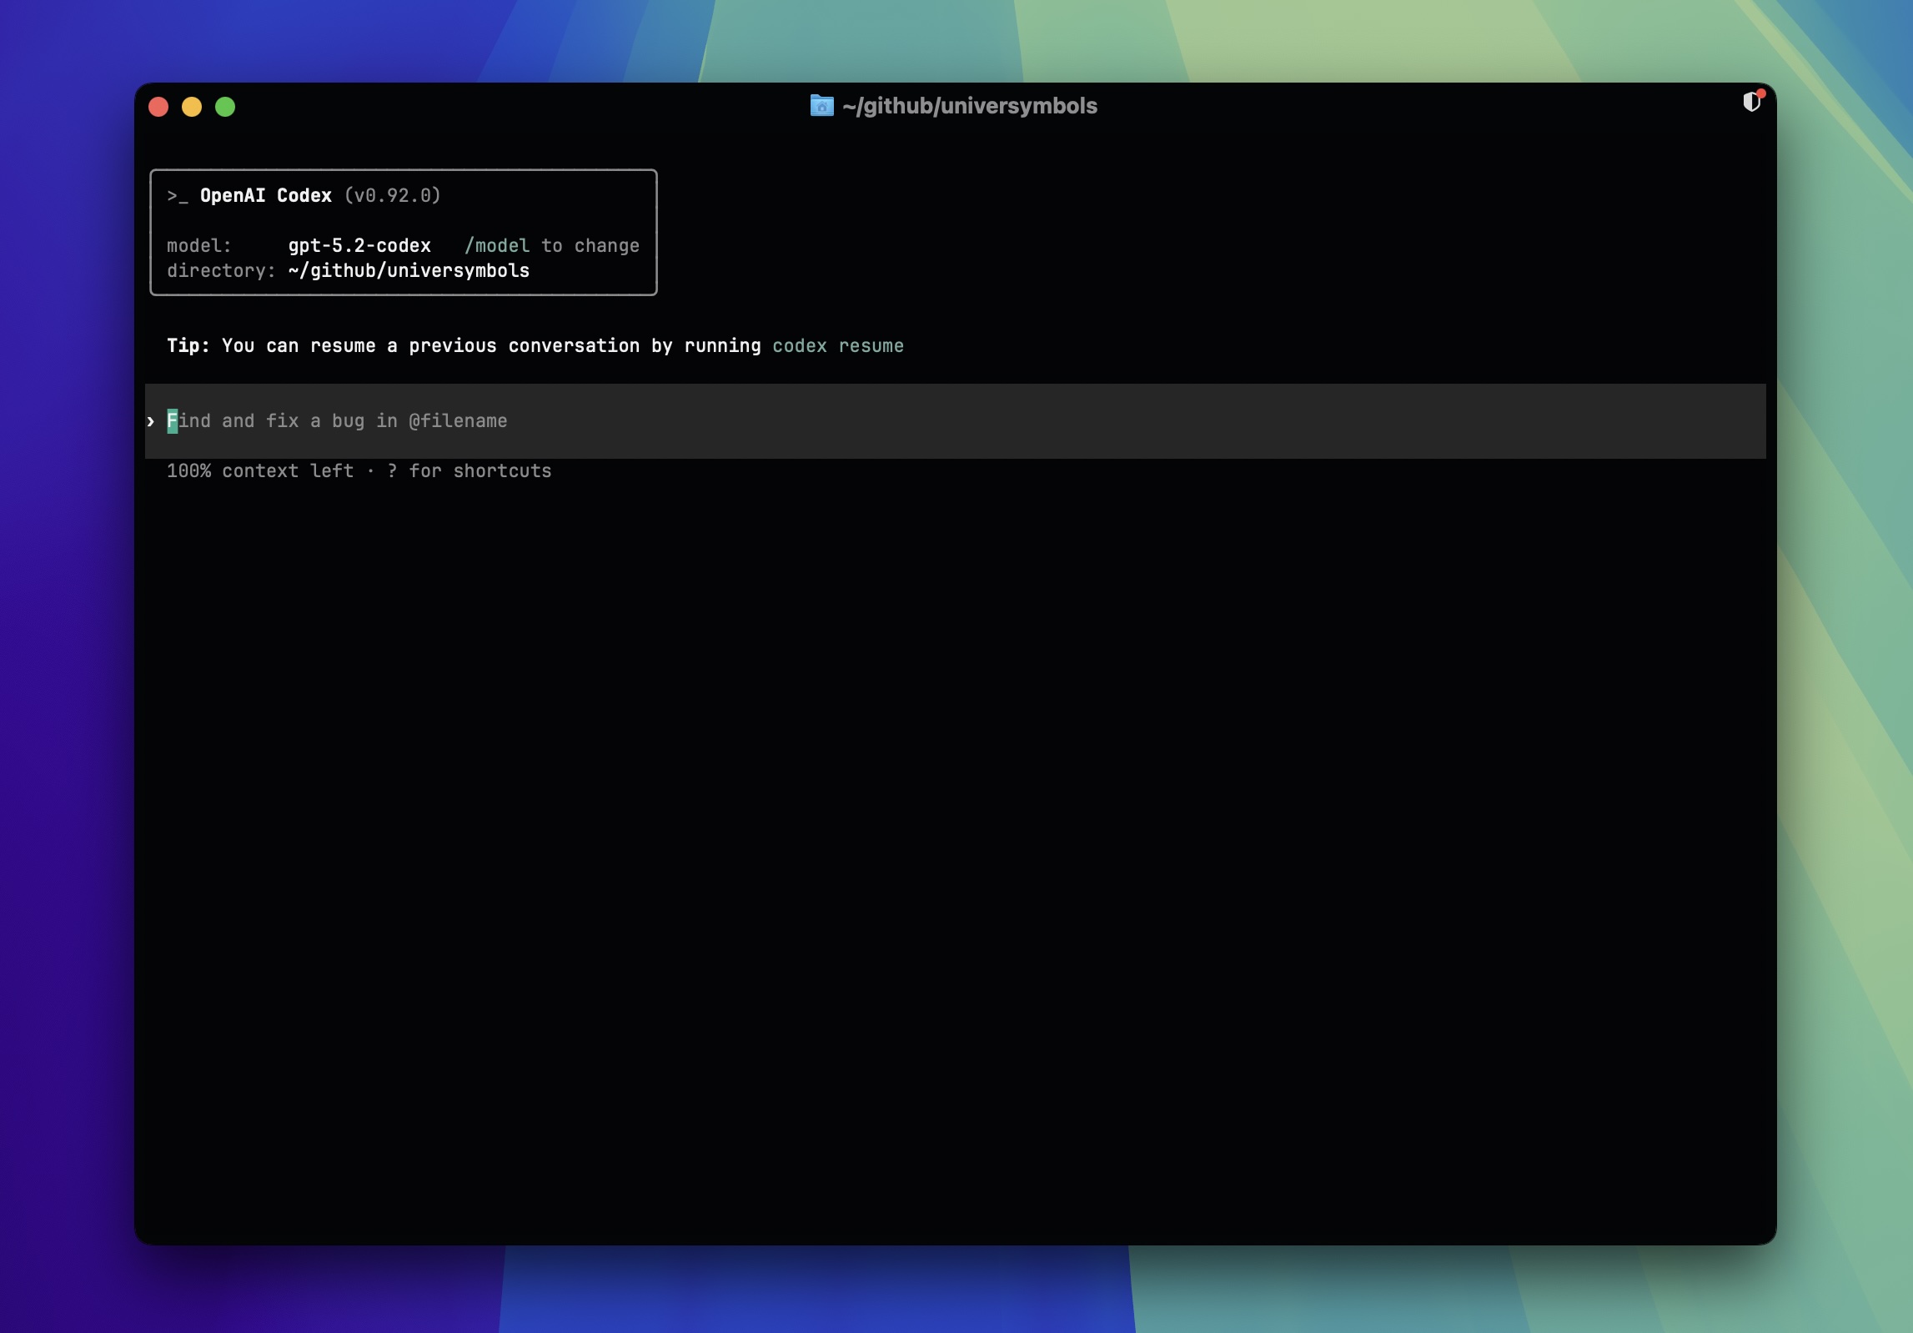This screenshot has width=1913, height=1333.
Task: Click the OpenAI Codex header text
Action: 265,195
